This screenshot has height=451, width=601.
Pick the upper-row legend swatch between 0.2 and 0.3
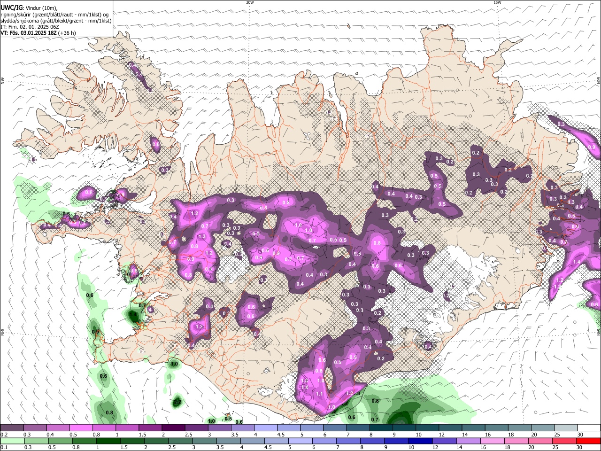coord(12,428)
